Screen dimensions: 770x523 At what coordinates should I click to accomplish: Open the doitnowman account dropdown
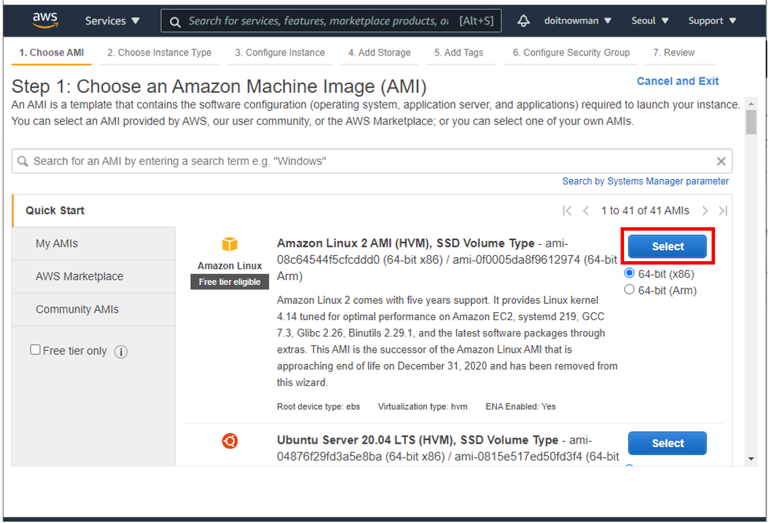(x=577, y=20)
